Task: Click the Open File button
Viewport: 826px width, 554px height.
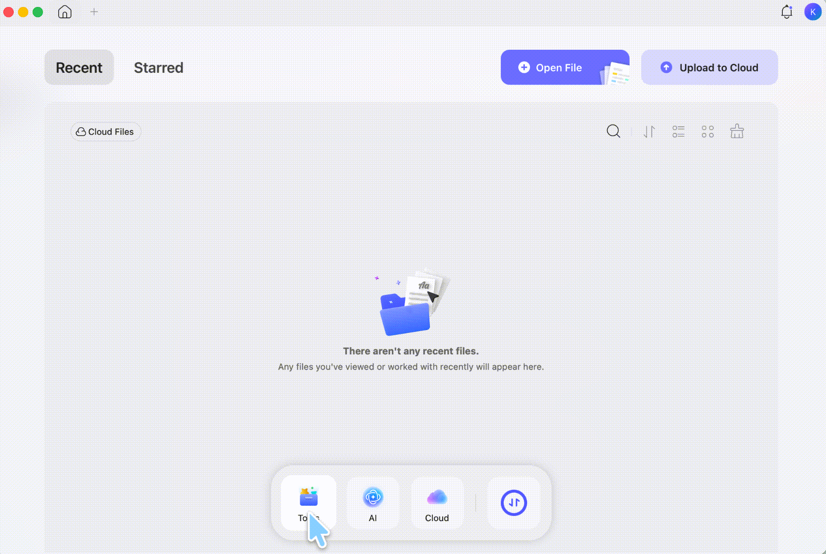Action: [565, 68]
